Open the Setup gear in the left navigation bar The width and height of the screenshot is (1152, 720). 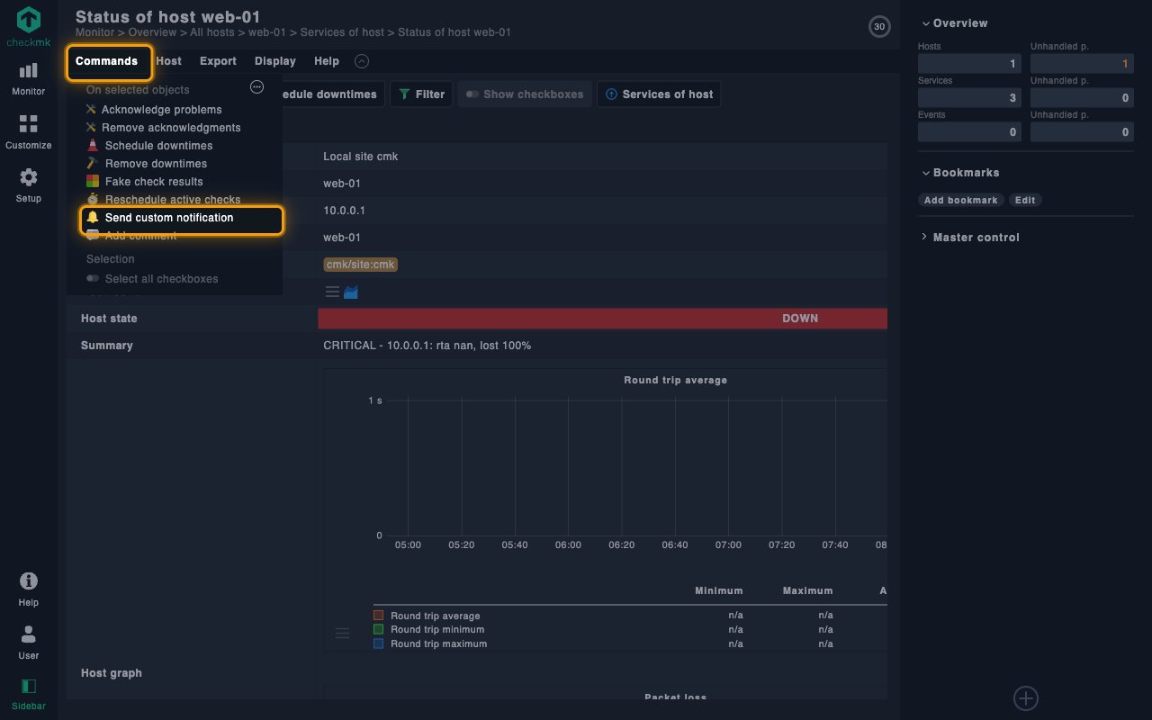[x=29, y=184]
